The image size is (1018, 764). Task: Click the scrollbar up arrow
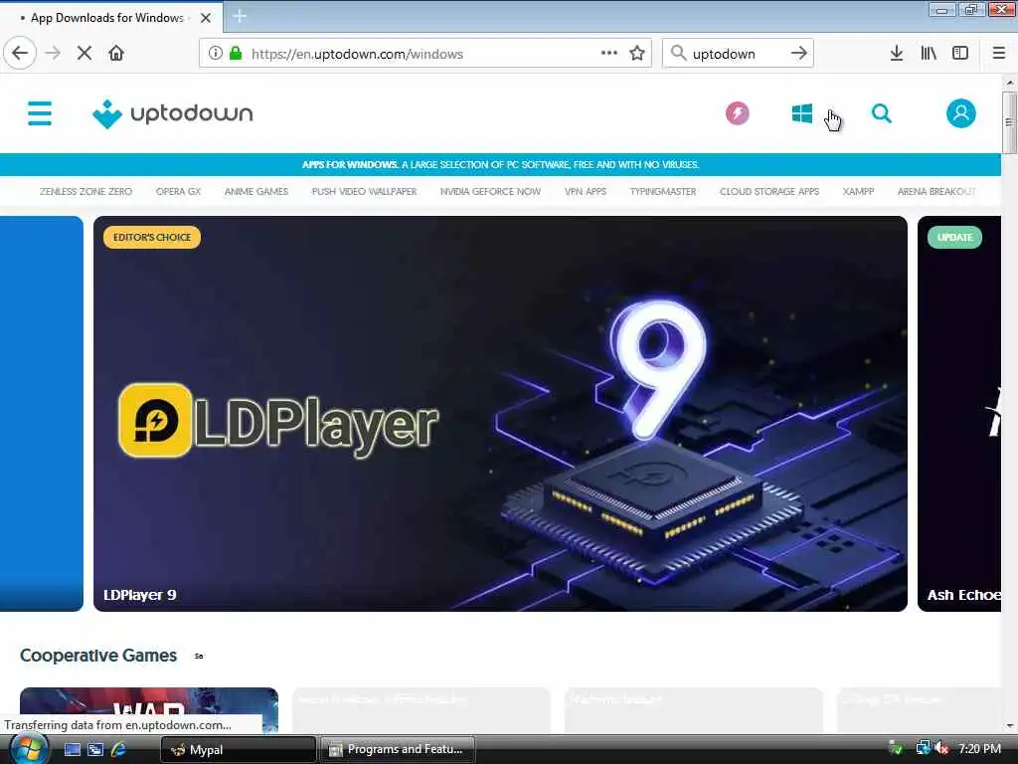pyautogui.click(x=1009, y=83)
